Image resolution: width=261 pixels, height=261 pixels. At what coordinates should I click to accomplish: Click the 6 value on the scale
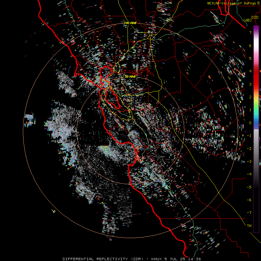tap(250, 46)
